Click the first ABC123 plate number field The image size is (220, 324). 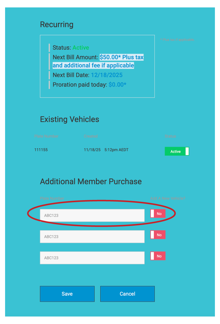click(92, 215)
